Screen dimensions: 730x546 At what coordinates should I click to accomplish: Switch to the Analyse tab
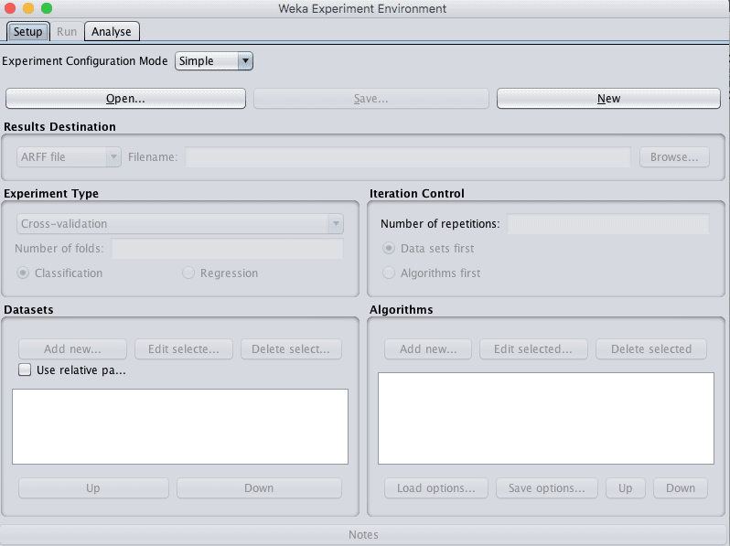tap(112, 32)
